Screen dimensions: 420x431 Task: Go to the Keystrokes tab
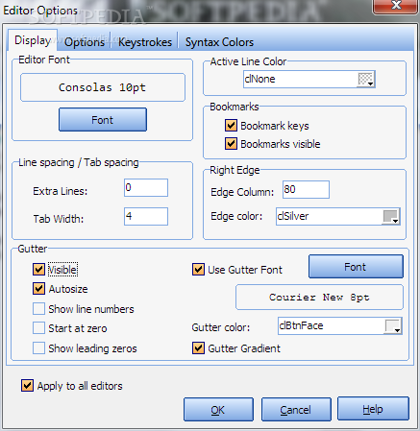point(145,42)
